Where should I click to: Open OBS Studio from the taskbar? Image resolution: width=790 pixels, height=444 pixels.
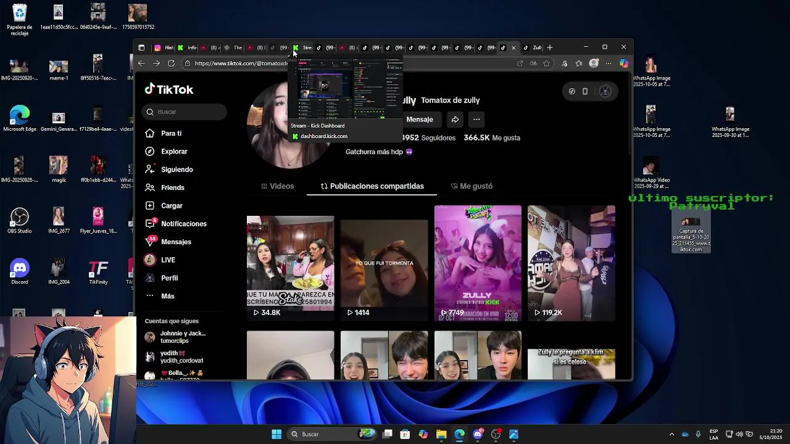coord(496,434)
